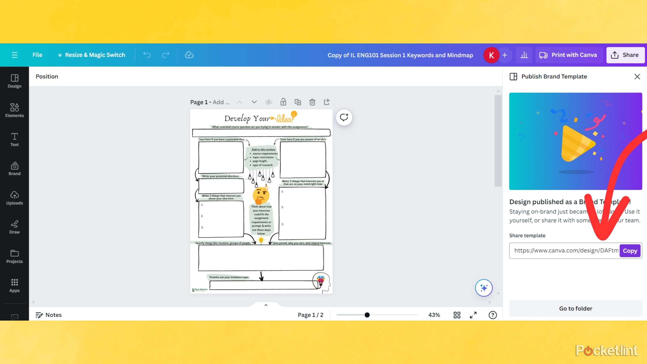Toggle hide page eye icon

point(269,102)
